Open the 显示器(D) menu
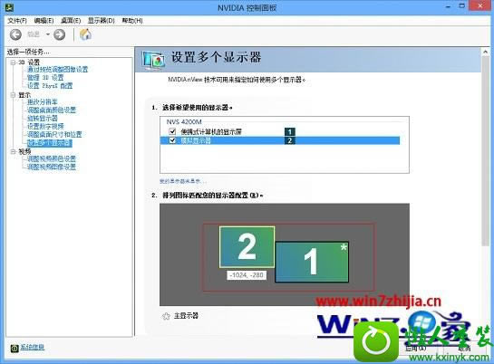This screenshot has height=364, width=494. coord(101,21)
